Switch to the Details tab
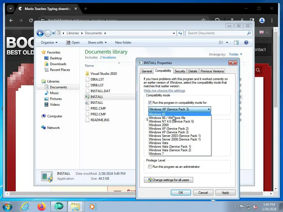The image size is (283, 212). tap(193, 71)
